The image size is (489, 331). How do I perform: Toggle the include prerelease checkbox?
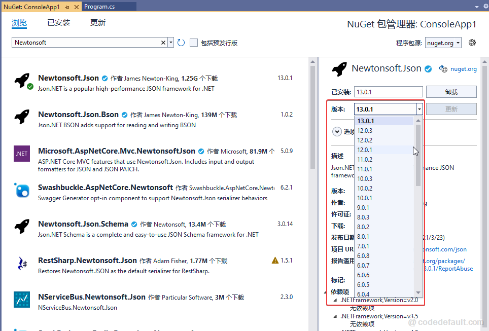coord(194,43)
